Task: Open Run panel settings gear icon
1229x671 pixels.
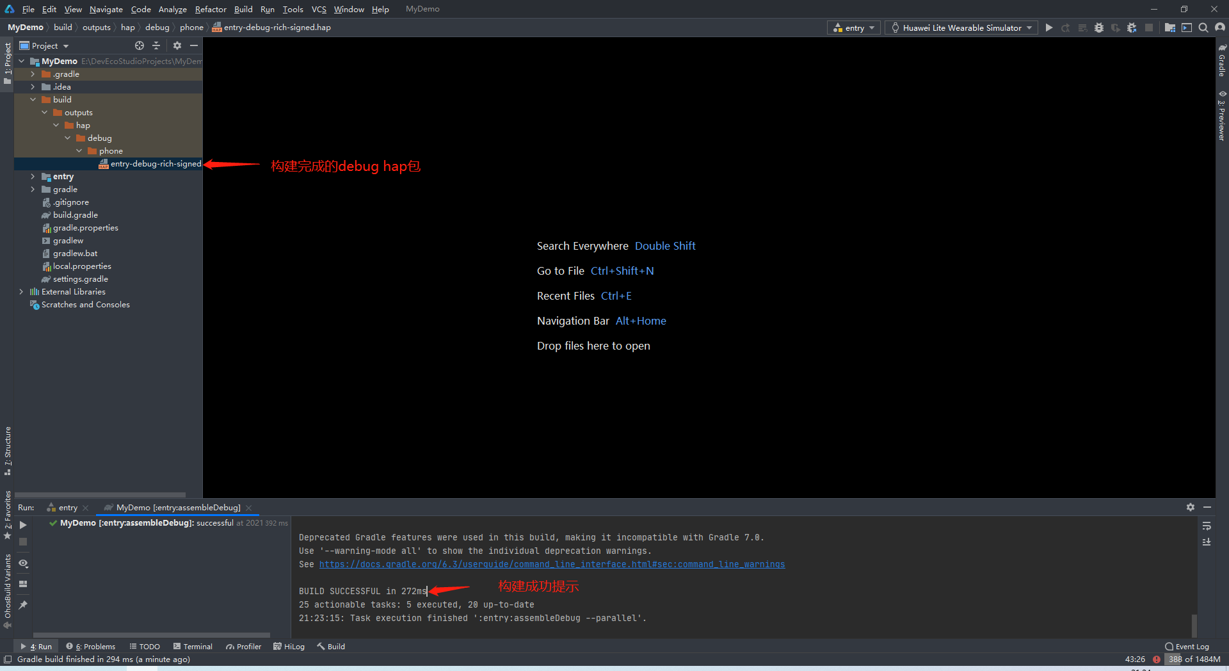Action: click(1190, 507)
